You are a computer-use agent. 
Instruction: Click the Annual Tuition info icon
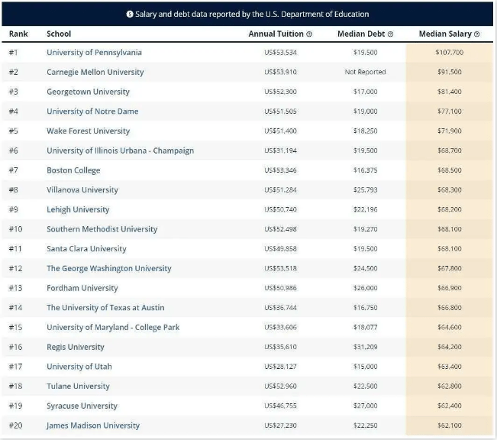click(x=309, y=34)
